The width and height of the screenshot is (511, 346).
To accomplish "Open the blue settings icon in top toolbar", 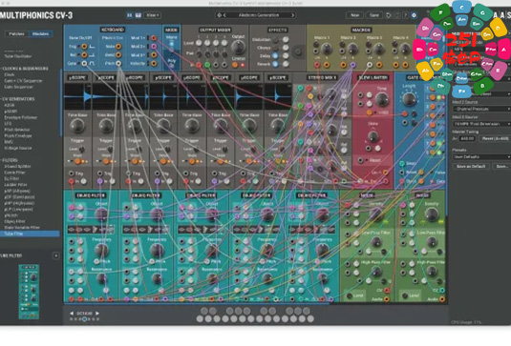I will coord(414,15).
